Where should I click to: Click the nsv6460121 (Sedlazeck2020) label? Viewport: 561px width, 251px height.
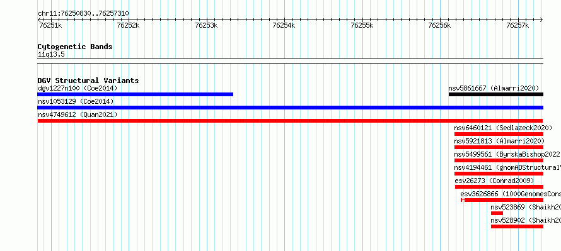[504, 128]
